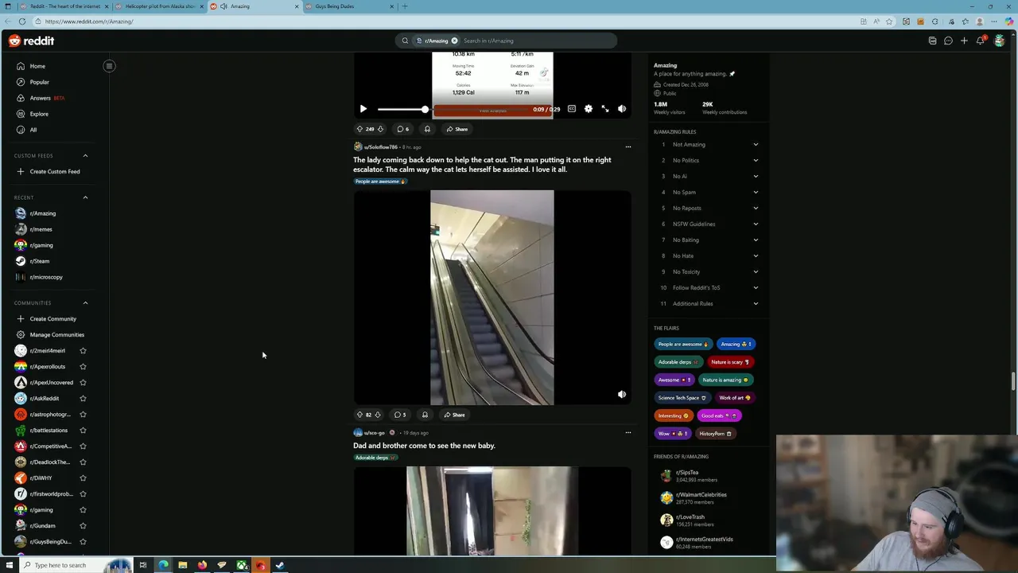Image resolution: width=1018 pixels, height=573 pixels.
Task: Switch to Guys Being Dudes tab
Action: pos(348,6)
